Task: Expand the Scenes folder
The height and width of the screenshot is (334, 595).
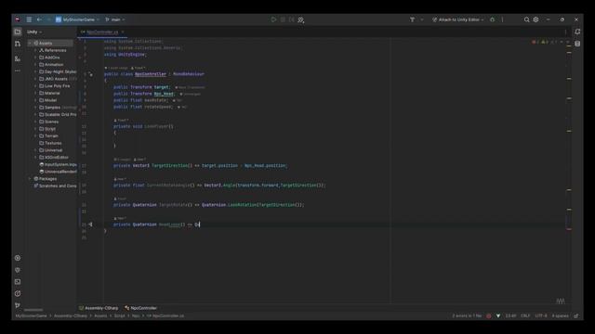Action: pos(35,122)
